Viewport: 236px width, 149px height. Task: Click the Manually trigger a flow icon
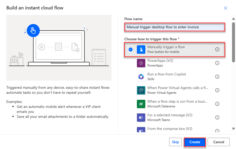click(x=141, y=49)
